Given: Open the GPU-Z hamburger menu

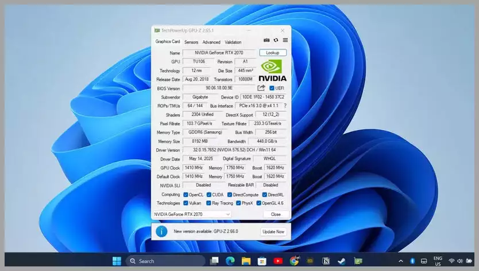Looking at the screenshot, I should click(x=285, y=40).
